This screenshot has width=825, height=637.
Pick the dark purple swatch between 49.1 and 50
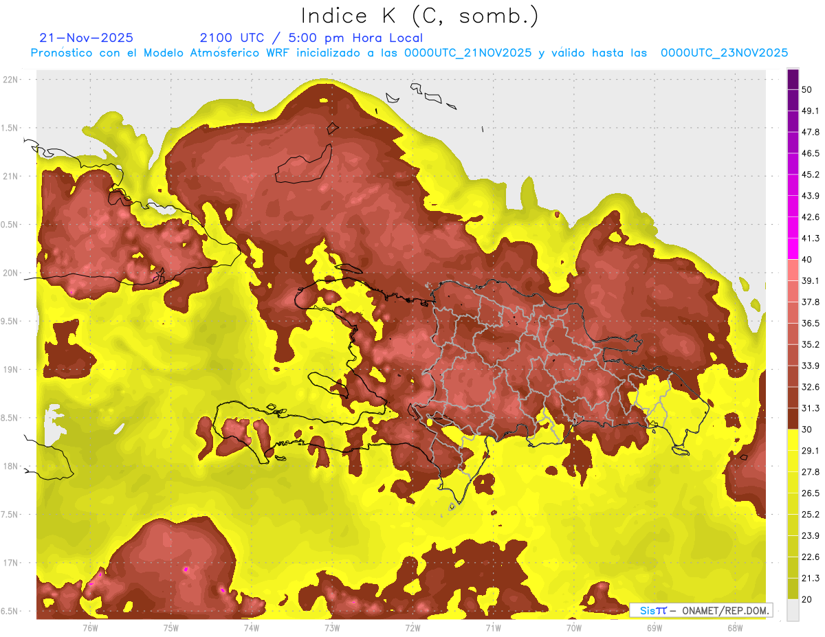click(793, 100)
